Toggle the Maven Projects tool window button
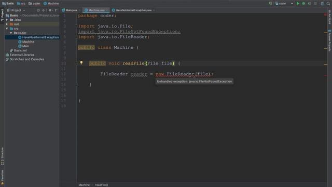Viewport: 332px width, 187px height. [x=330, y=41]
